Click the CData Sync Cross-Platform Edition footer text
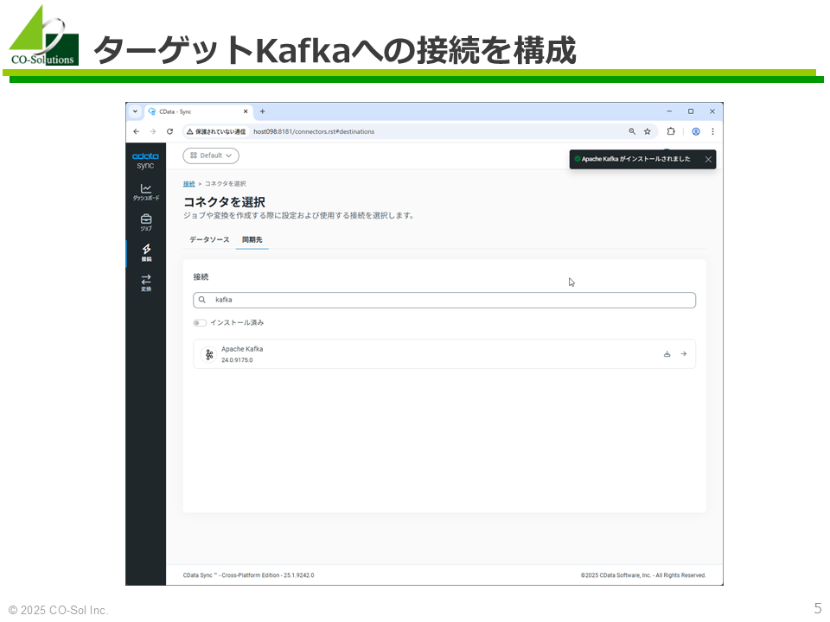Viewport: 830px width, 622px height. pyautogui.click(x=249, y=575)
